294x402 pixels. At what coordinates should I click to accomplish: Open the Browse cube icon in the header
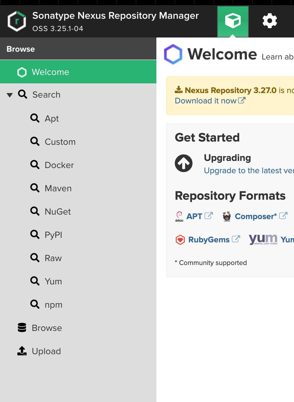click(x=233, y=22)
